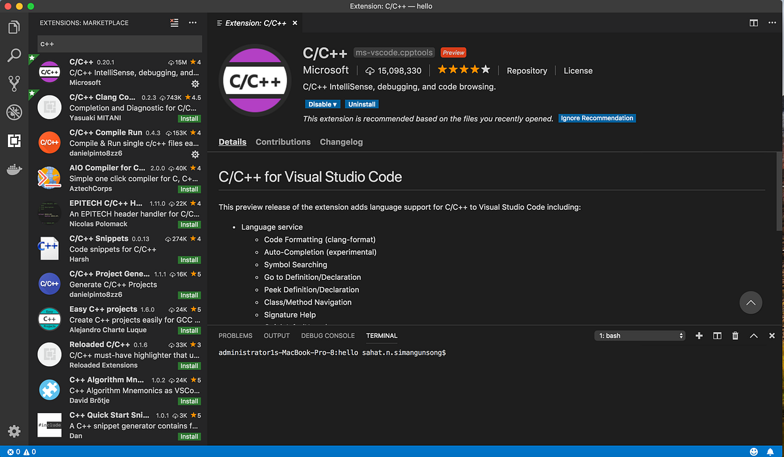Open the Explorer view in the activity bar
Screen dimensions: 784x457
tap(14, 27)
